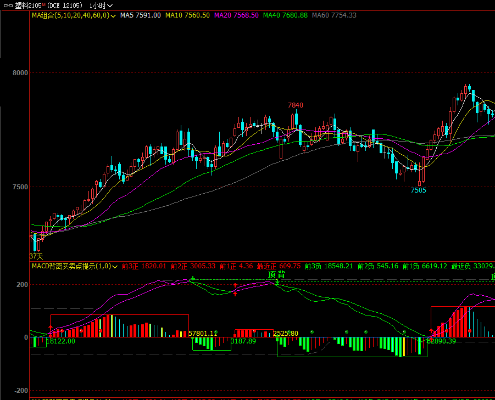This screenshot has height=400, width=495.
Task: Click the 7500 price axis label
Action: coord(20,187)
